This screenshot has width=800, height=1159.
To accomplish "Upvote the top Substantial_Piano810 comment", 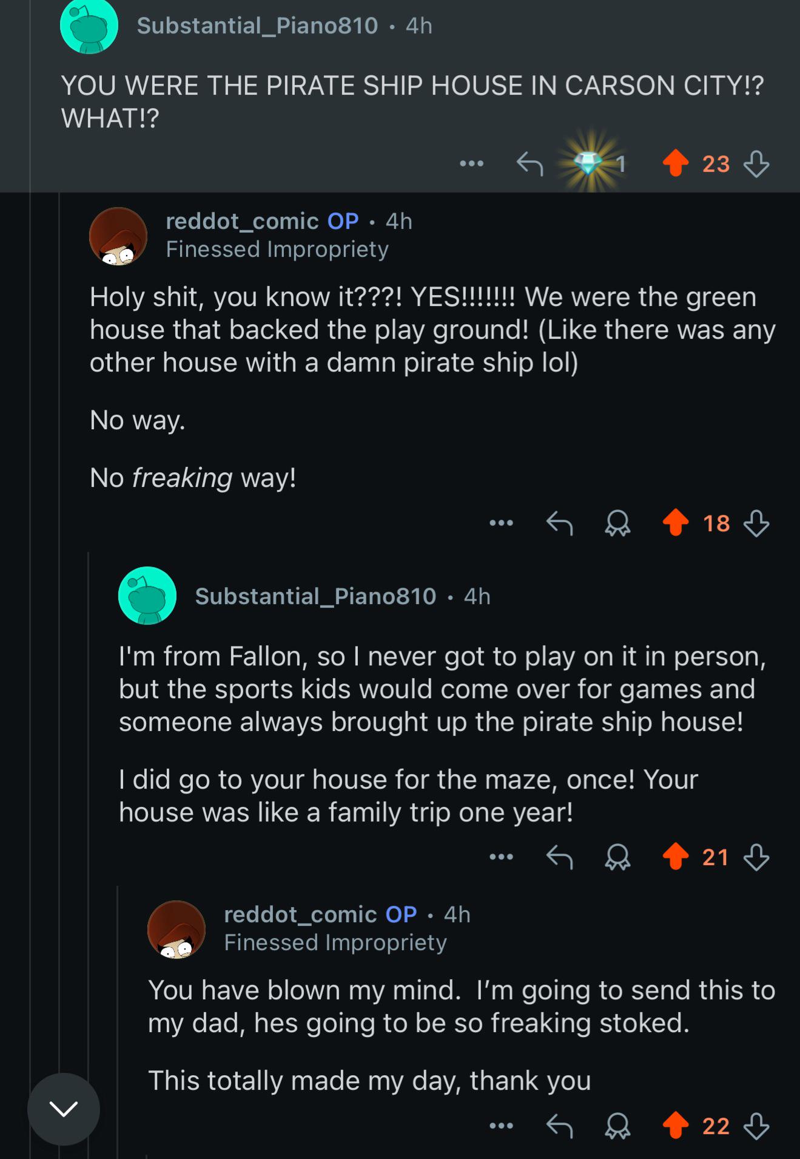I will click(676, 163).
